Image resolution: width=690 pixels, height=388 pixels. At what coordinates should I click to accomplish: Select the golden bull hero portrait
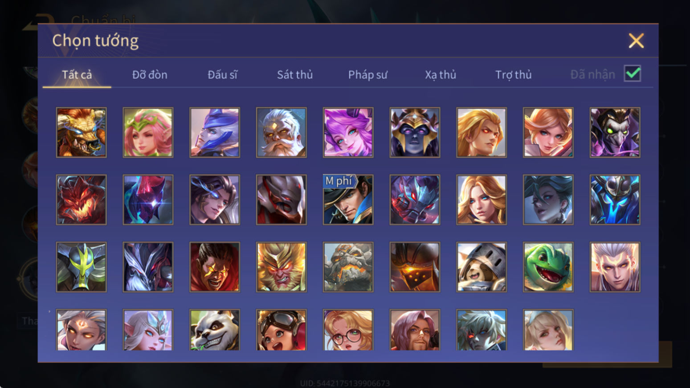[81, 132]
